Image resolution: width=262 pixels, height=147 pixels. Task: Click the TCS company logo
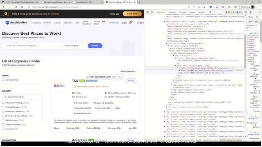tap(59, 86)
